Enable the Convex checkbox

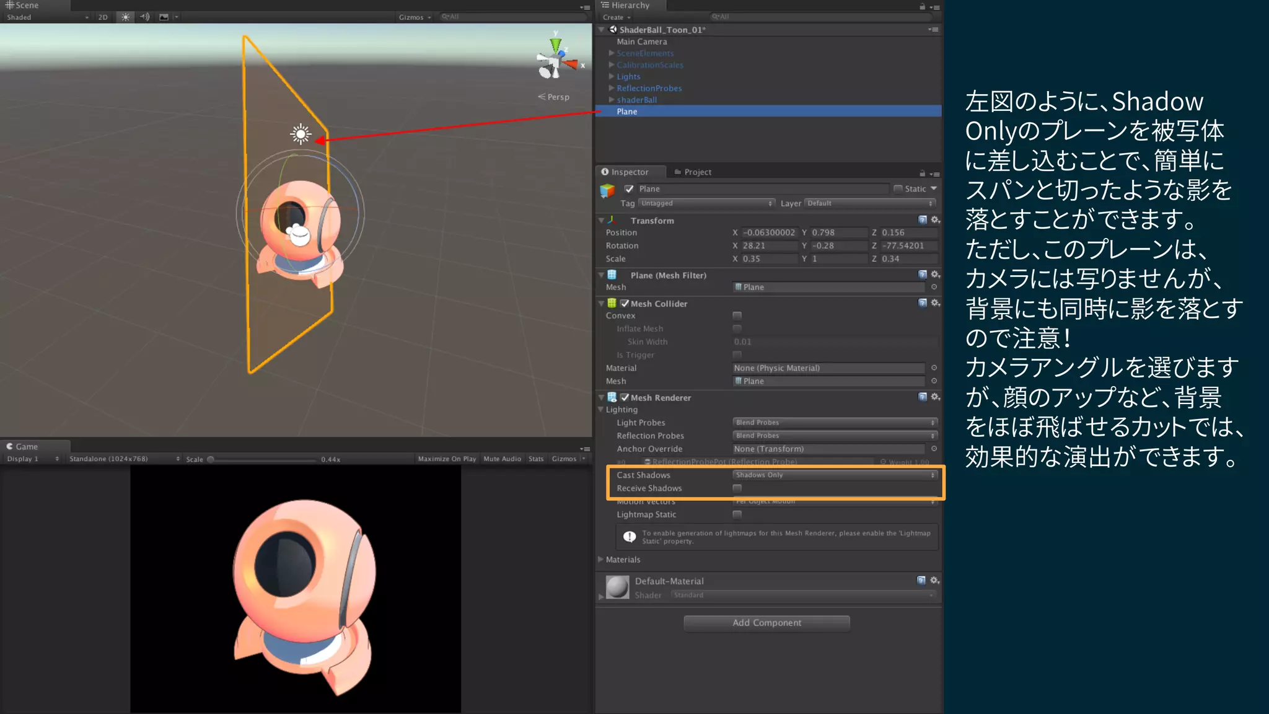click(x=737, y=315)
